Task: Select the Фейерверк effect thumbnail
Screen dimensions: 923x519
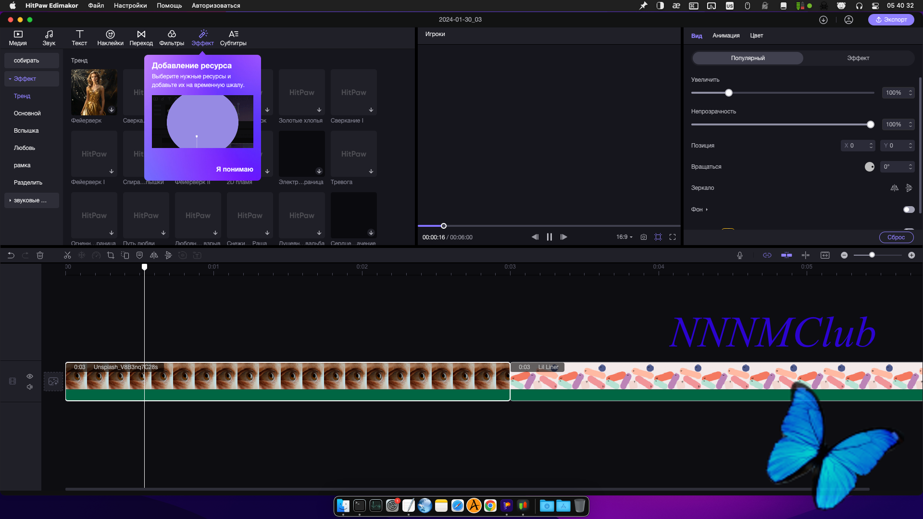Action: 94,92
